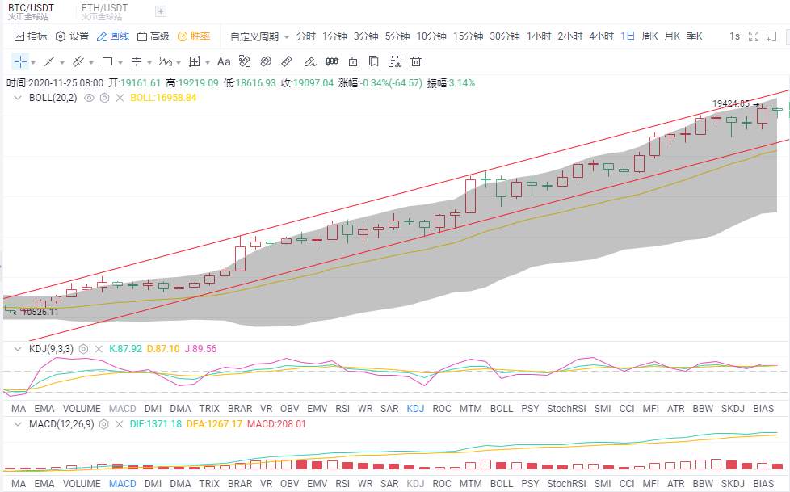Select the wave pattern drawing tool
The image size is (790, 492).
[x=166, y=61]
